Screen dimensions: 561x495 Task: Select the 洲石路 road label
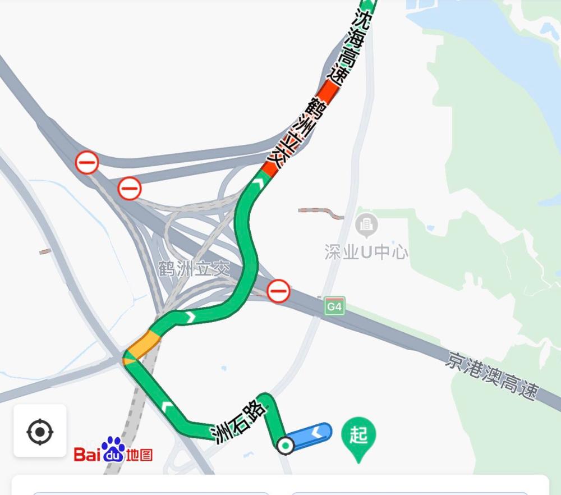[239, 422]
